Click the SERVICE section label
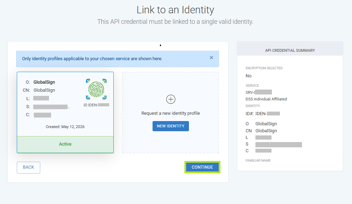This screenshot has width=352, height=204. click(x=252, y=86)
